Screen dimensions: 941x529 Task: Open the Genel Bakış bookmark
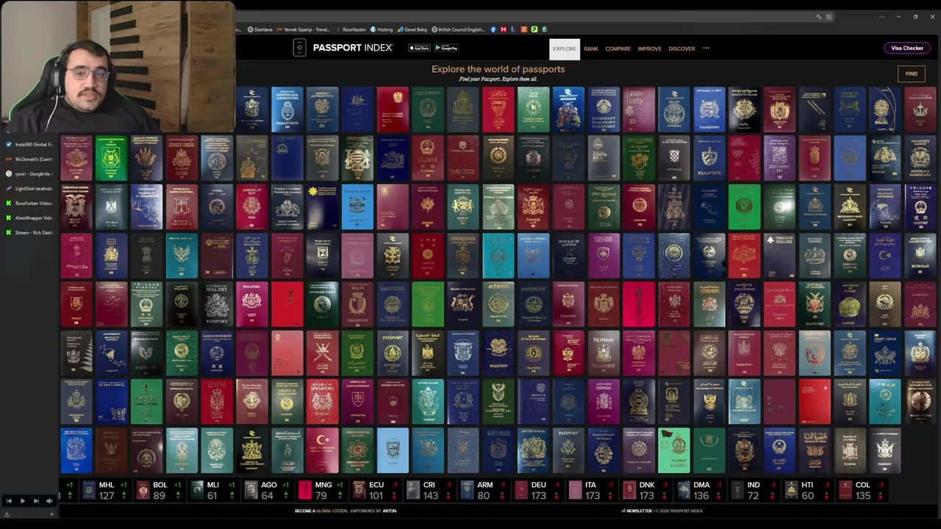(x=412, y=29)
